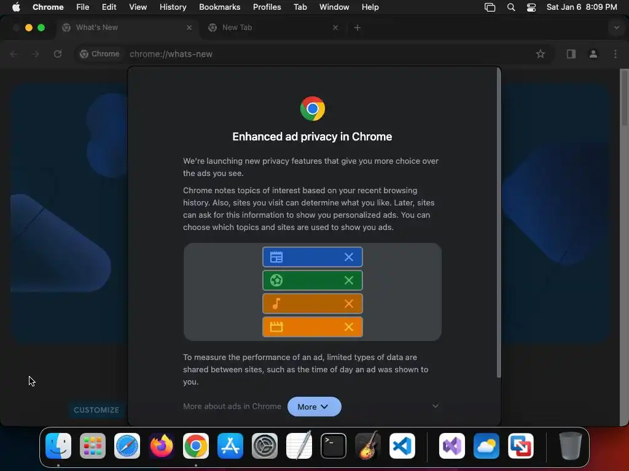
Task: Switch to the New Tab tab
Action: pyautogui.click(x=273, y=28)
